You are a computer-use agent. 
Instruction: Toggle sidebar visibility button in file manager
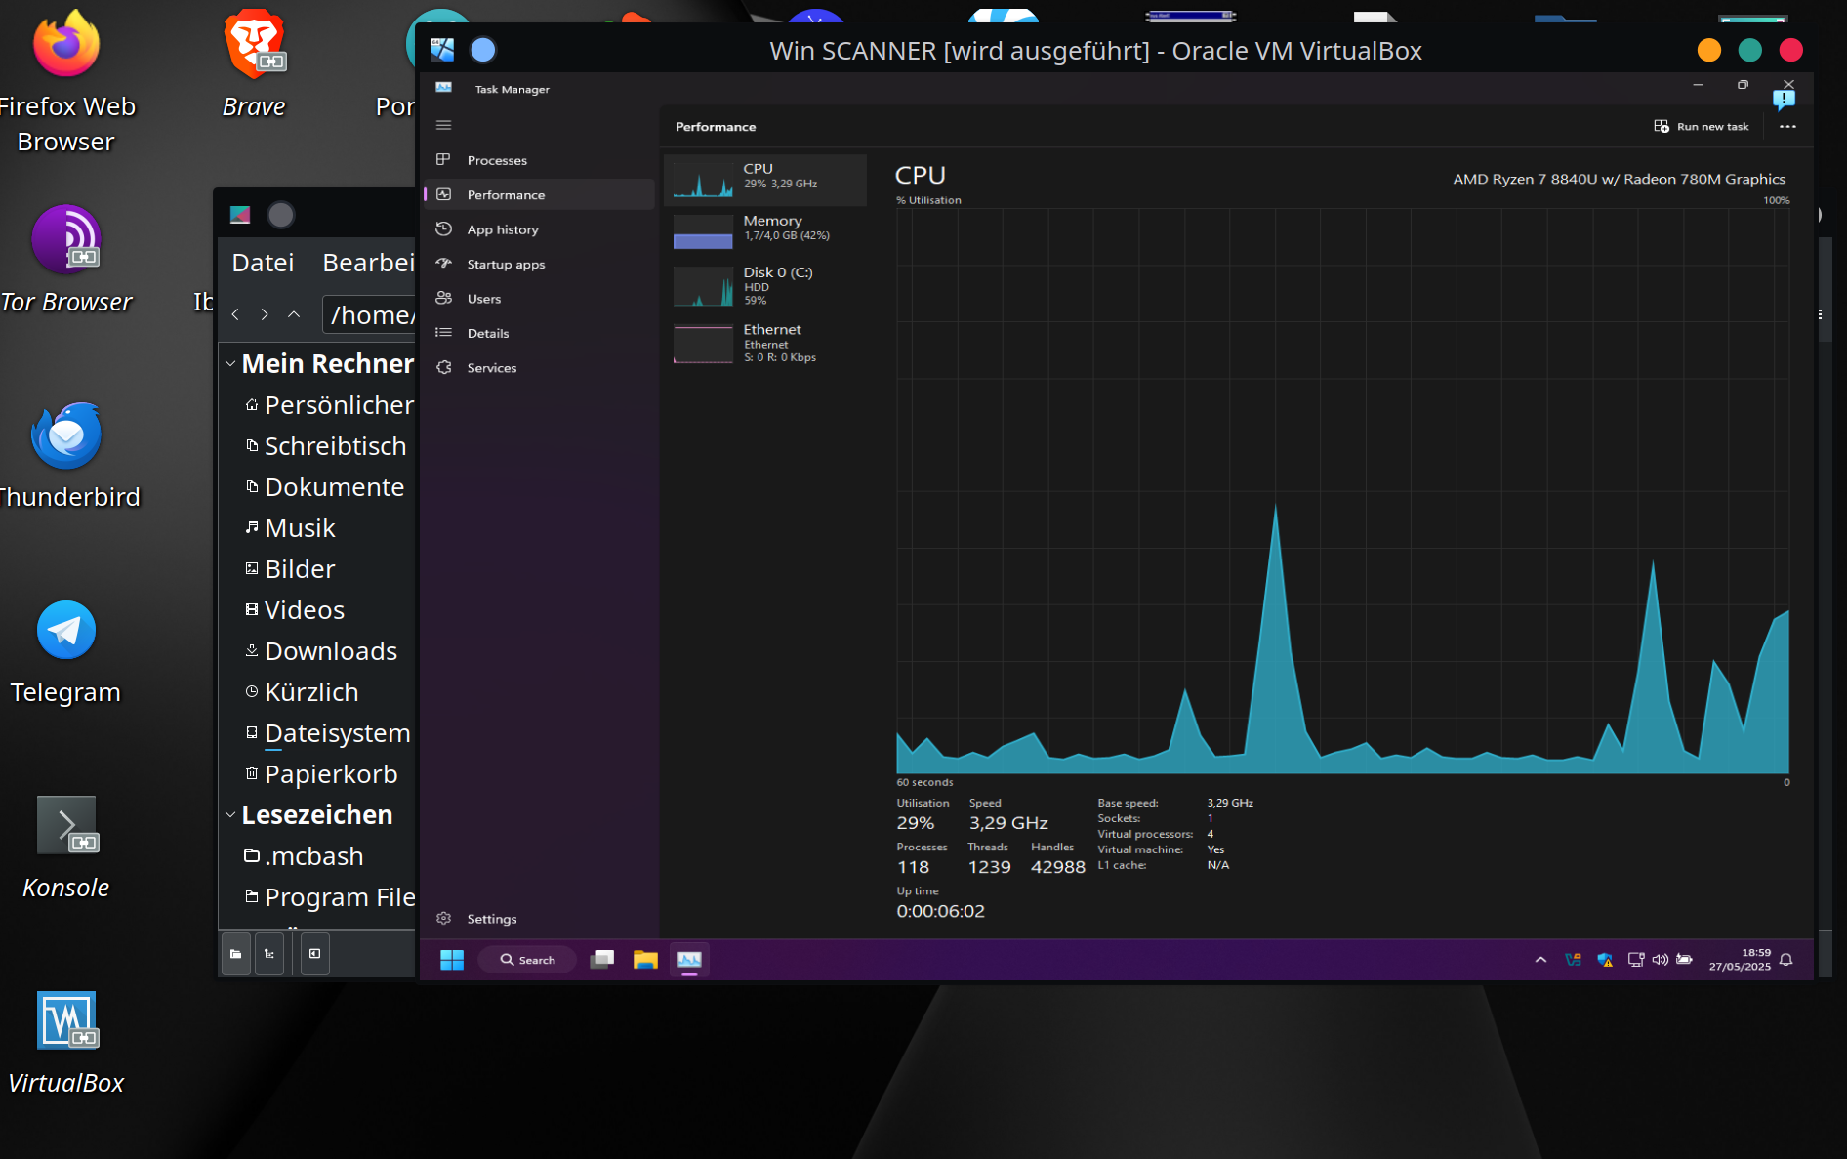click(x=314, y=954)
